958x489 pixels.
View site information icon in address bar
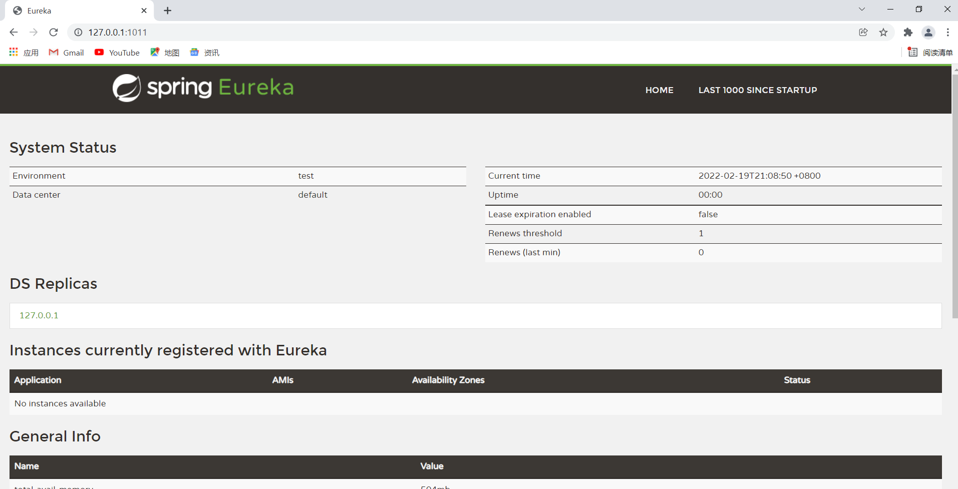(x=78, y=32)
